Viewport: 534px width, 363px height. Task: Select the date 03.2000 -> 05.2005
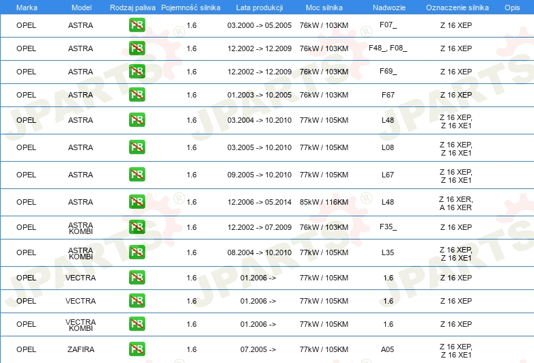point(259,25)
